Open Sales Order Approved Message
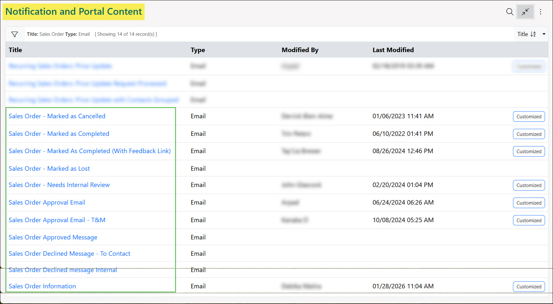Viewport: 553px width, 304px height. [53, 237]
